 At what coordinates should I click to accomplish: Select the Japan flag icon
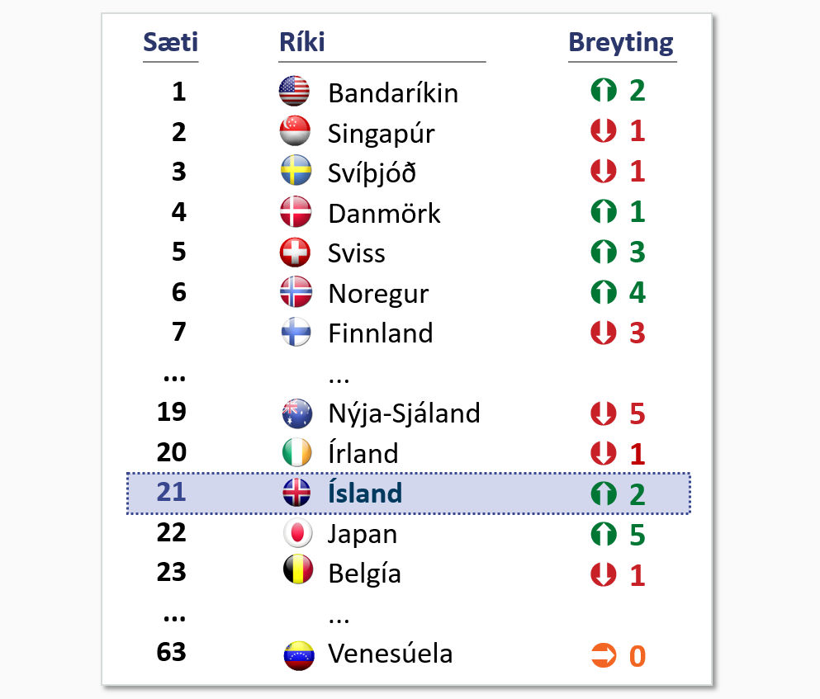pyautogui.click(x=297, y=533)
